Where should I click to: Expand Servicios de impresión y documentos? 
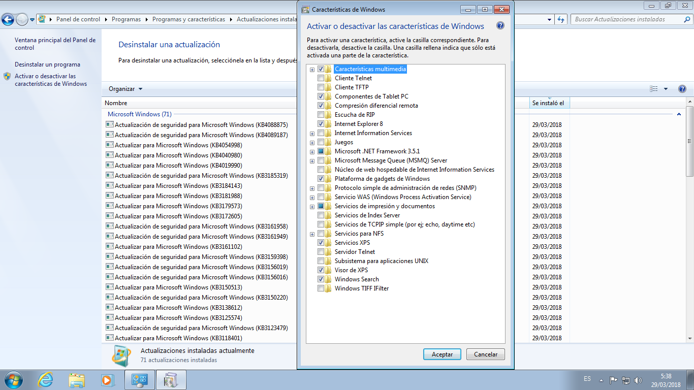312,207
